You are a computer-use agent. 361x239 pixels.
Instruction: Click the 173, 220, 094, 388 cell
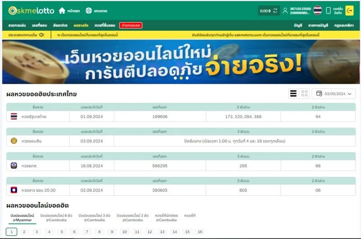[x=243, y=117]
